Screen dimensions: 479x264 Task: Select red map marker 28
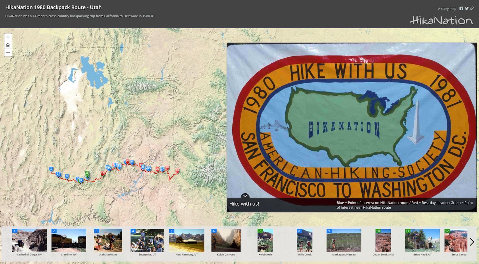[167, 168]
